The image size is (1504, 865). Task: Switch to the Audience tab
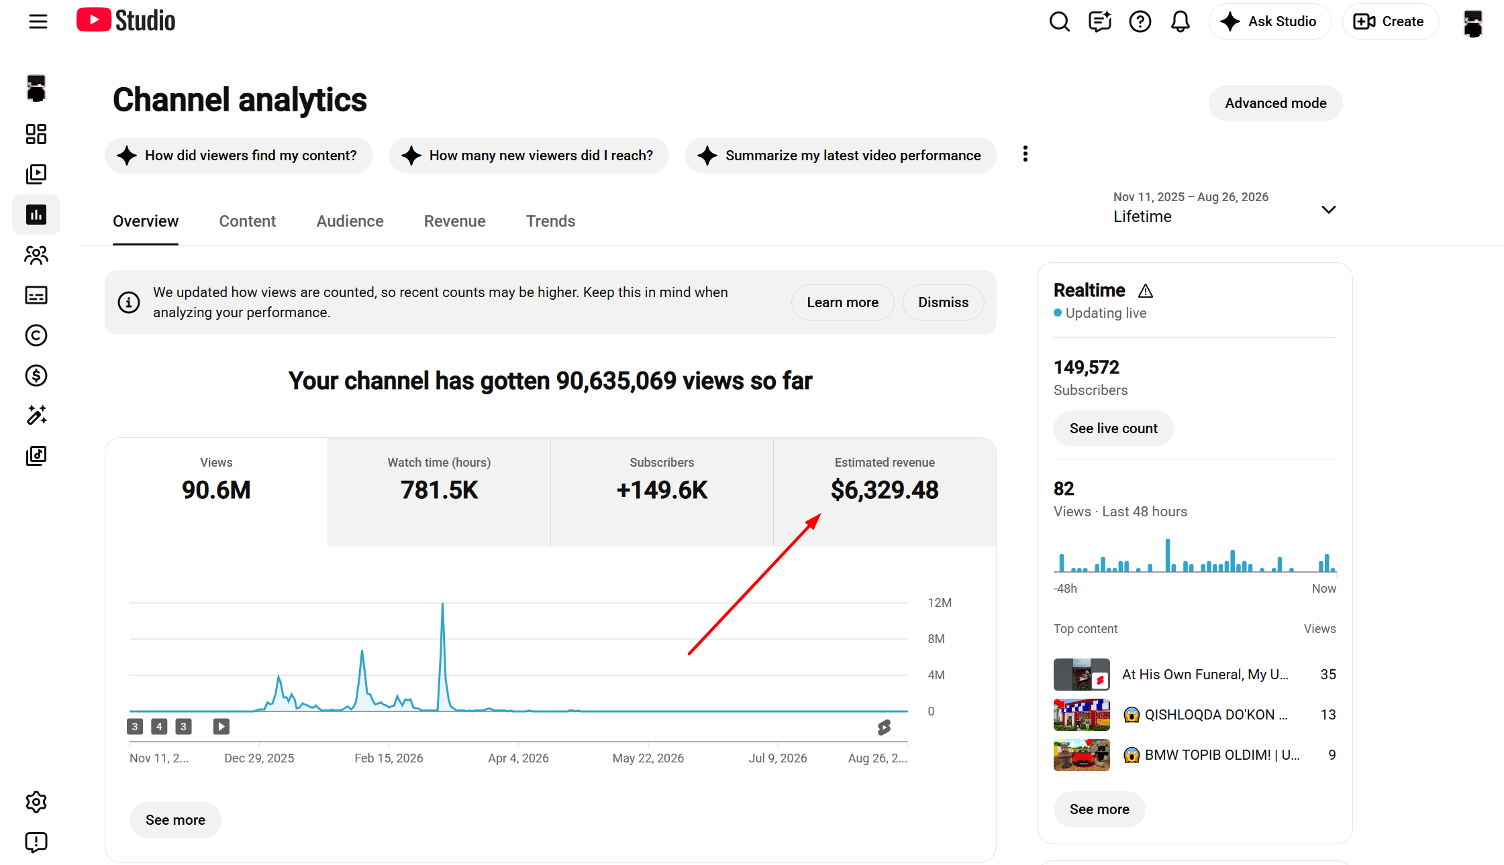click(350, 221)
